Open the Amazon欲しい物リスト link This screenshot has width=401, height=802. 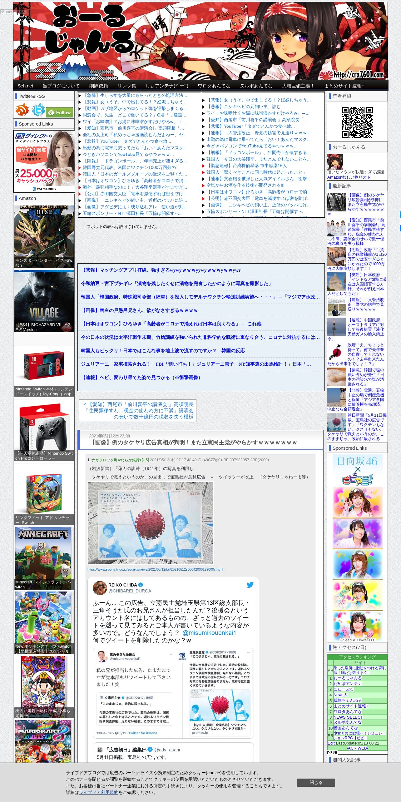click(x=349, y=177)
